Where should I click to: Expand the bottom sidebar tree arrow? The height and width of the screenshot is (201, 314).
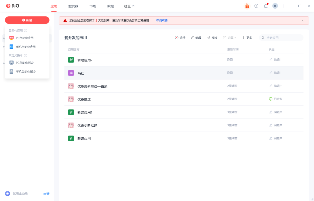(x=4, y=63)
